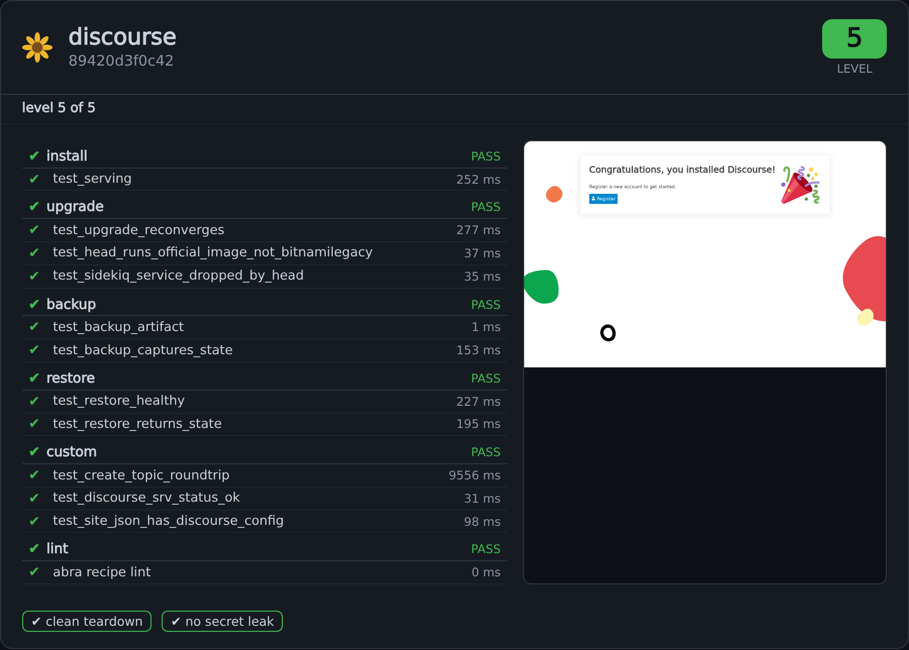The height and width of the screenshot is (650, 909).
Task: Click the checkmark icon beside install
Action: click(34, 156)
